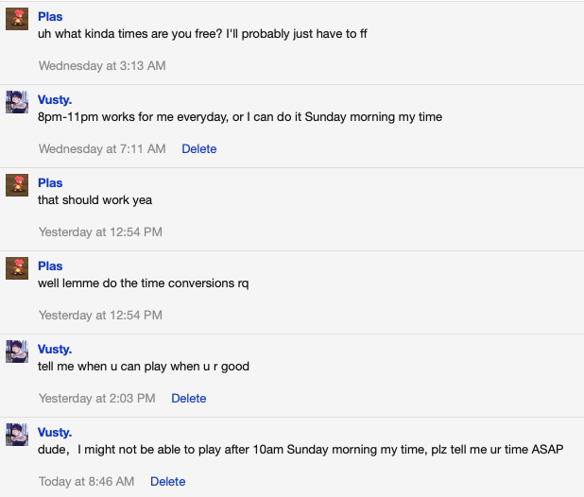Delete the Yesterday 2:03 PM message

[x=188, y=399]
